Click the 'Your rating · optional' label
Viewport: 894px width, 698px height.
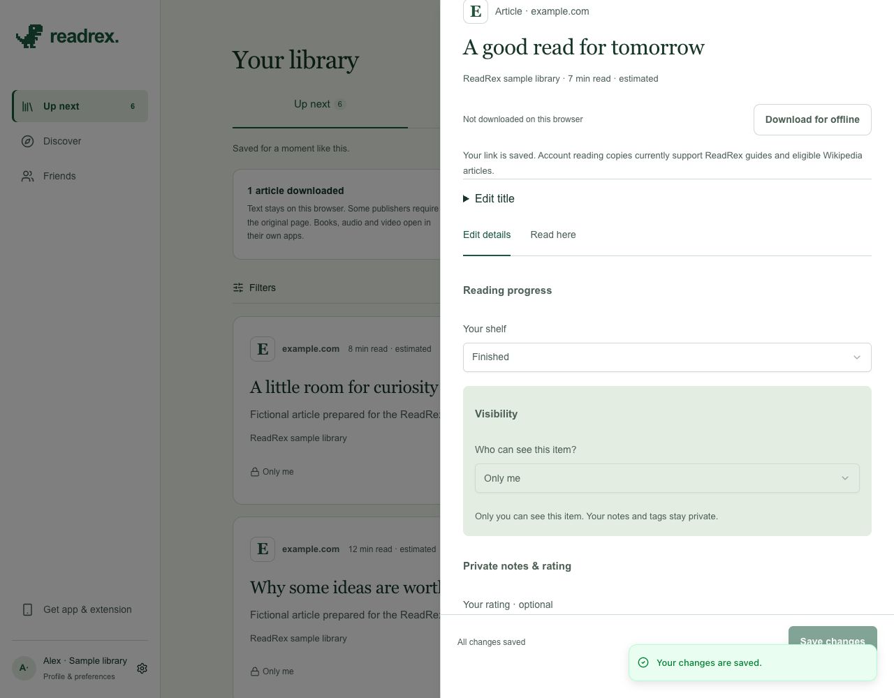508,604
